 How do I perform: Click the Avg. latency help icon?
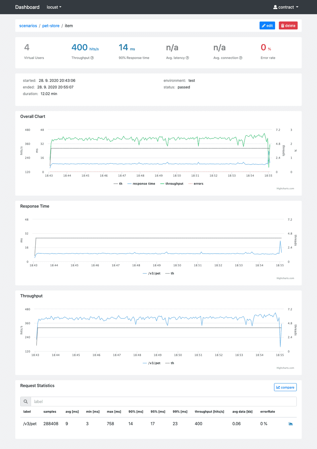[x=187, y=58]
